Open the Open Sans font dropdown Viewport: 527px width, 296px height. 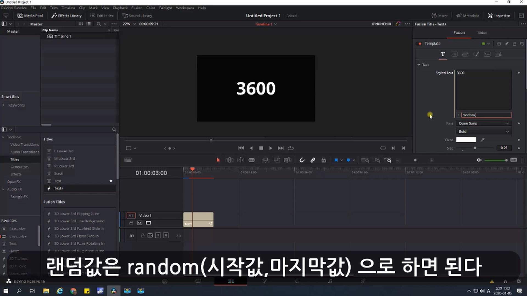(483, 123)
